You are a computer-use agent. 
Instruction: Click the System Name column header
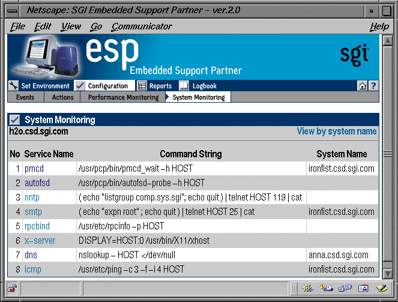point(342,154)
